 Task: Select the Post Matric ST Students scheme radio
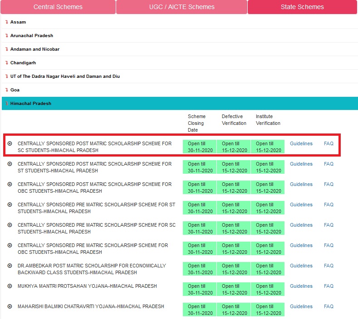[x=10, y=164]
